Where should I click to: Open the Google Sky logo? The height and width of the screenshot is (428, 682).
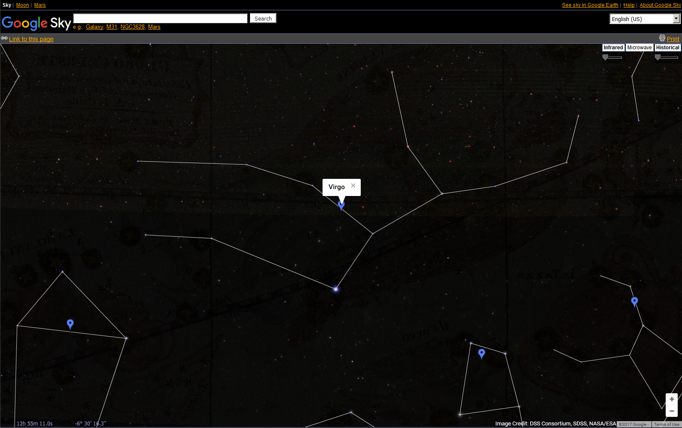point(37,23)
